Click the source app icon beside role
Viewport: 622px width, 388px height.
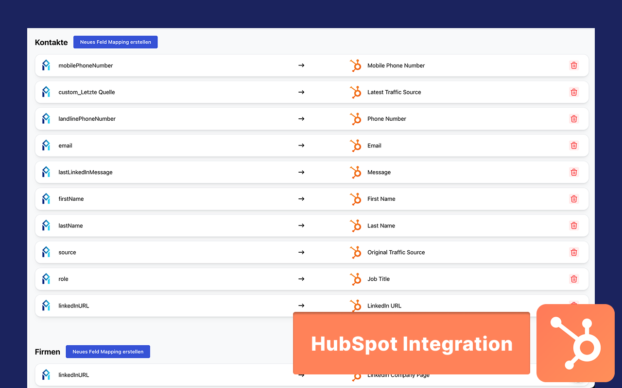[x=46, y=279]
